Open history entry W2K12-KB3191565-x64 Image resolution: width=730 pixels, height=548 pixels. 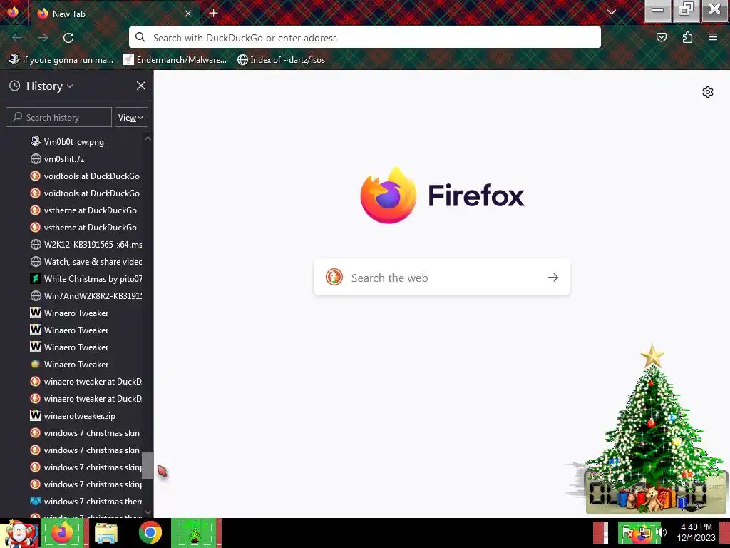coord(86,245)
